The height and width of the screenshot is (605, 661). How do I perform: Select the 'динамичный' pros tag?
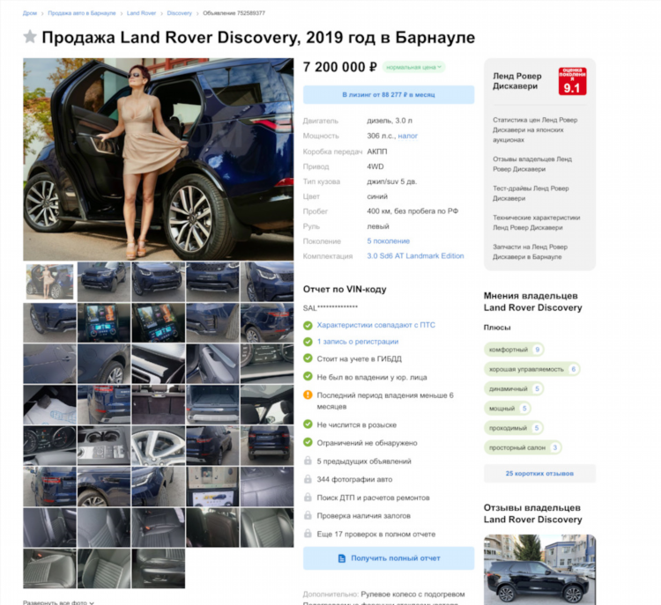click(514, 388)
